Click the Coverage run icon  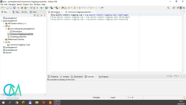51,8
